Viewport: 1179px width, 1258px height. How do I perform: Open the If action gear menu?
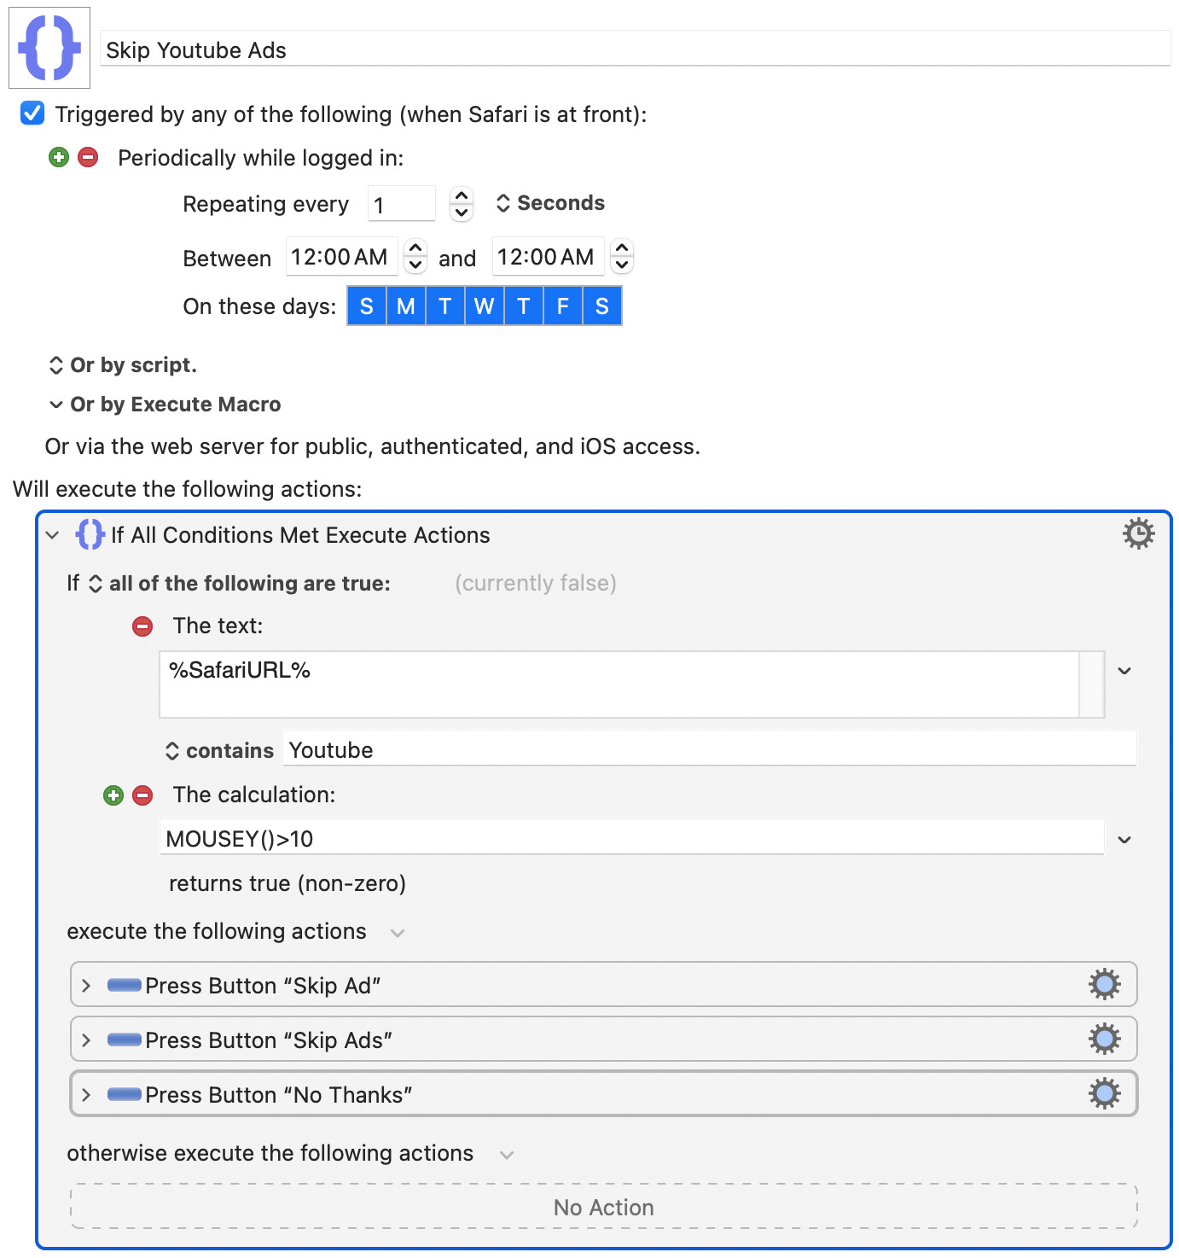tap(1138, 533)
